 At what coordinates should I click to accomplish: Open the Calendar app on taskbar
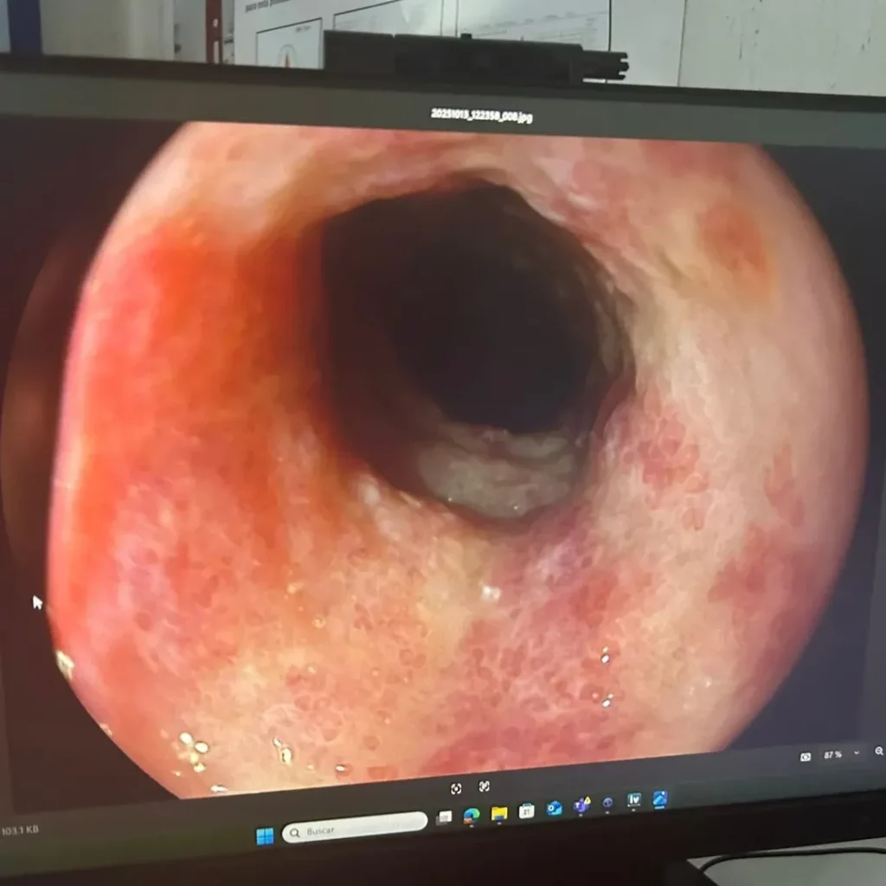(x=526, y=811)
